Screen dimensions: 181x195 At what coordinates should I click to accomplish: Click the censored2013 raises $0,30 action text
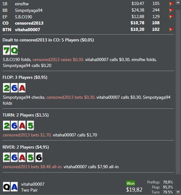[58, 60]
